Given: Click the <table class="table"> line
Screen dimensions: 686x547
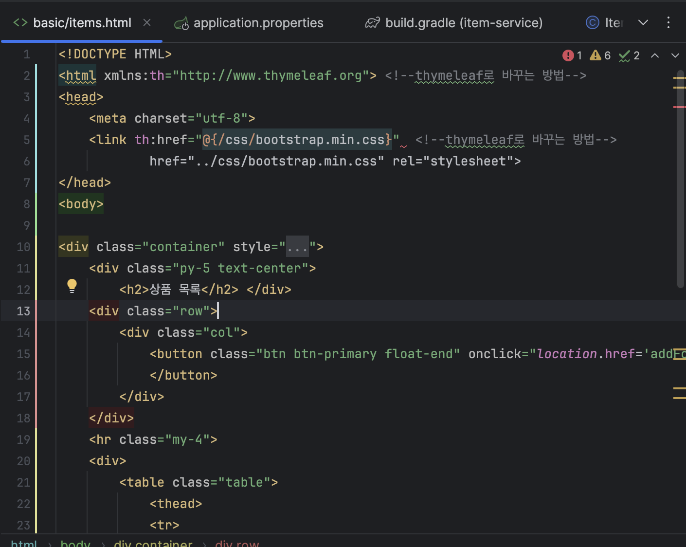Looking at the screenshot, I should pos(199,482).
